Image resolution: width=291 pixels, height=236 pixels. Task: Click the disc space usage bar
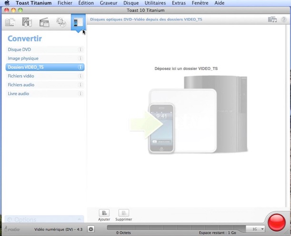click(x=176, y=228)
